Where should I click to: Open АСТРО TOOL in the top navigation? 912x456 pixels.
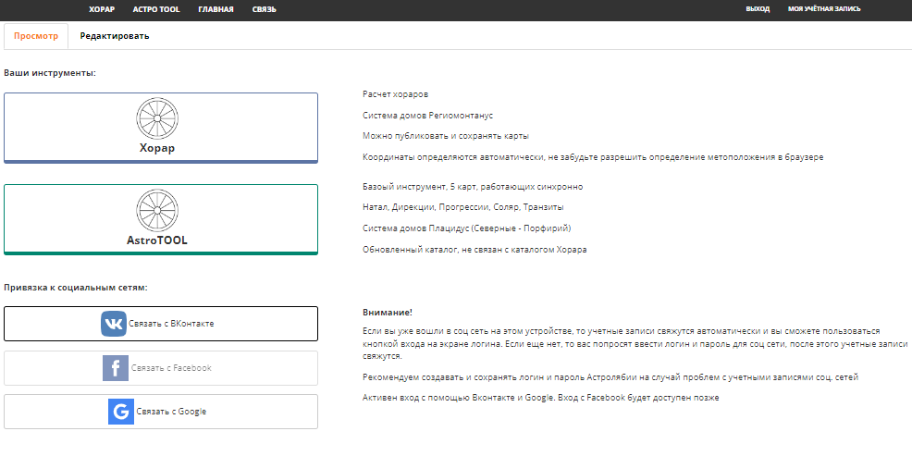(x=156, y=9)
